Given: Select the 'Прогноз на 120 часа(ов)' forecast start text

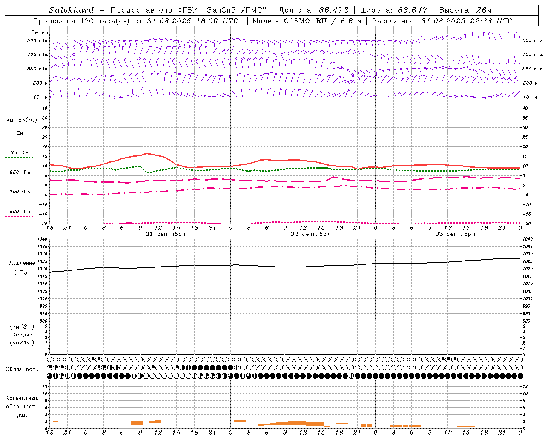Looking at the screenshot, I should 82,21.
